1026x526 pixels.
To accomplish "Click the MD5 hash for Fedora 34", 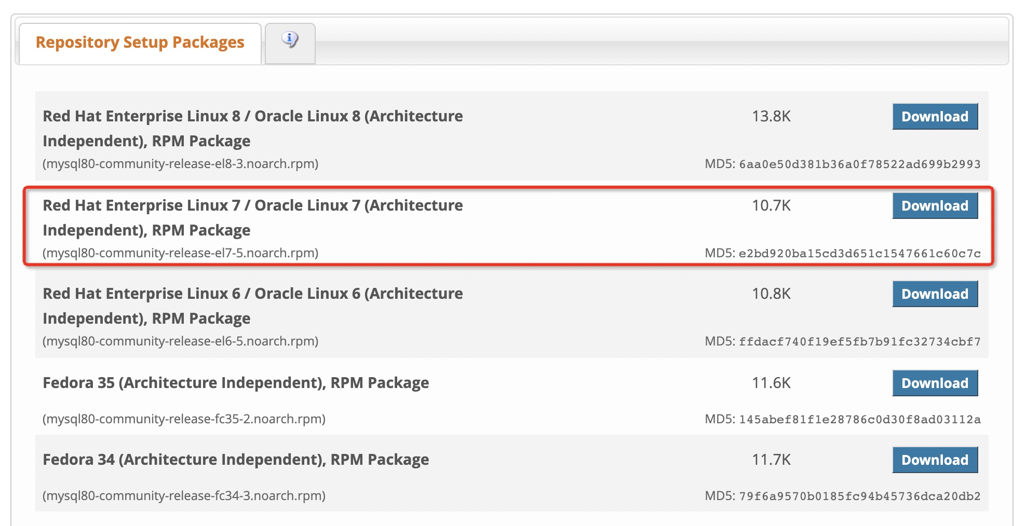I will pos(859,496).
